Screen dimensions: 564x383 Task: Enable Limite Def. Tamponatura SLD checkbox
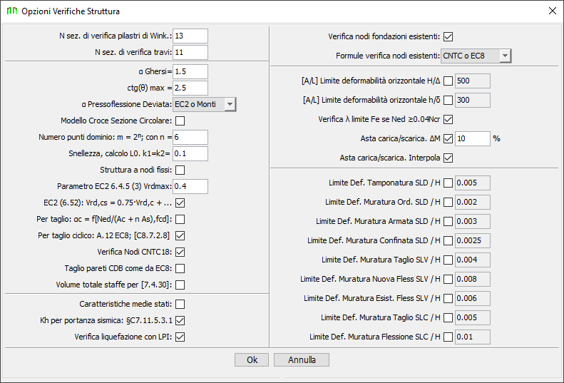click(448, 183)
